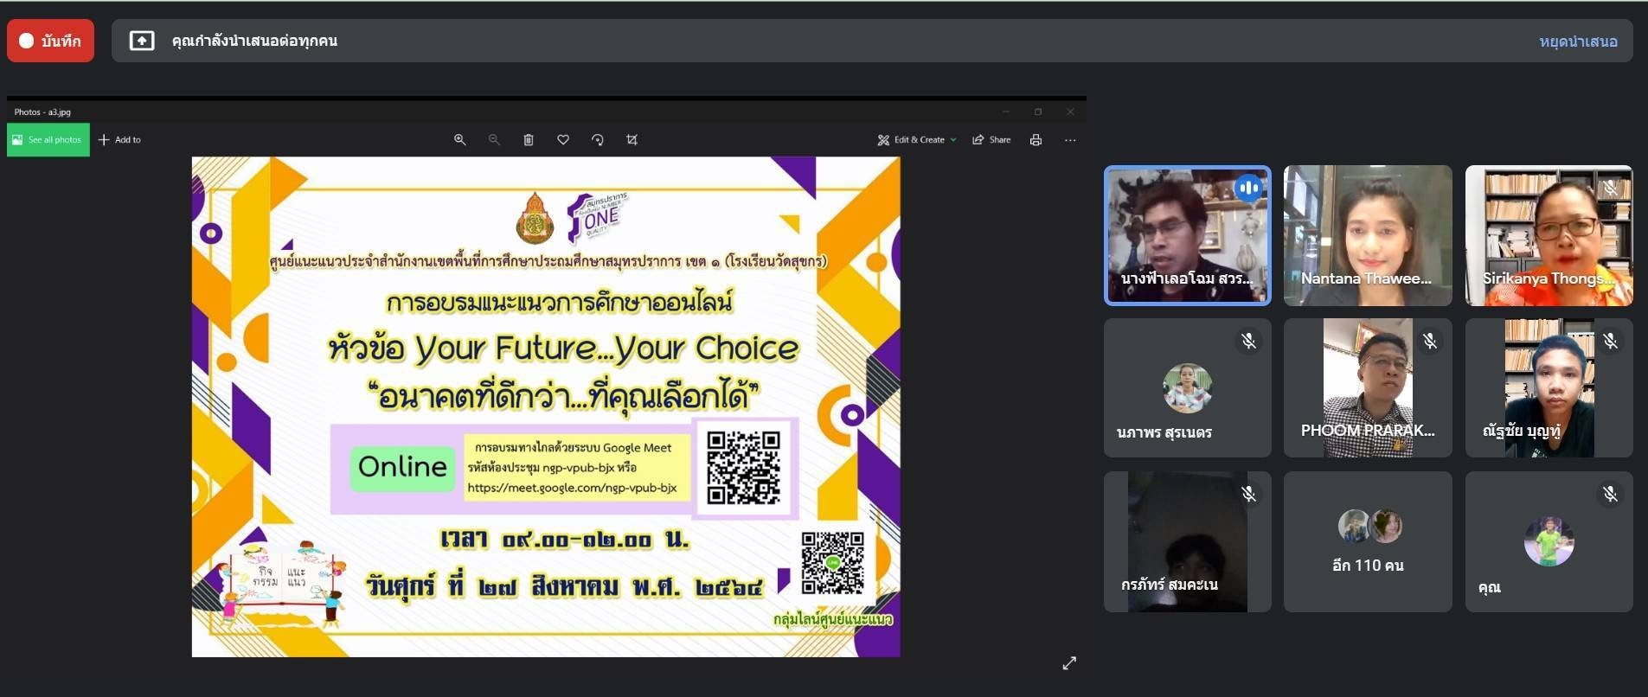This screenshot has width=1648, height=697.
Task: Select the Nantana Thawee participant tile
Action: (x=1368, y=235)
